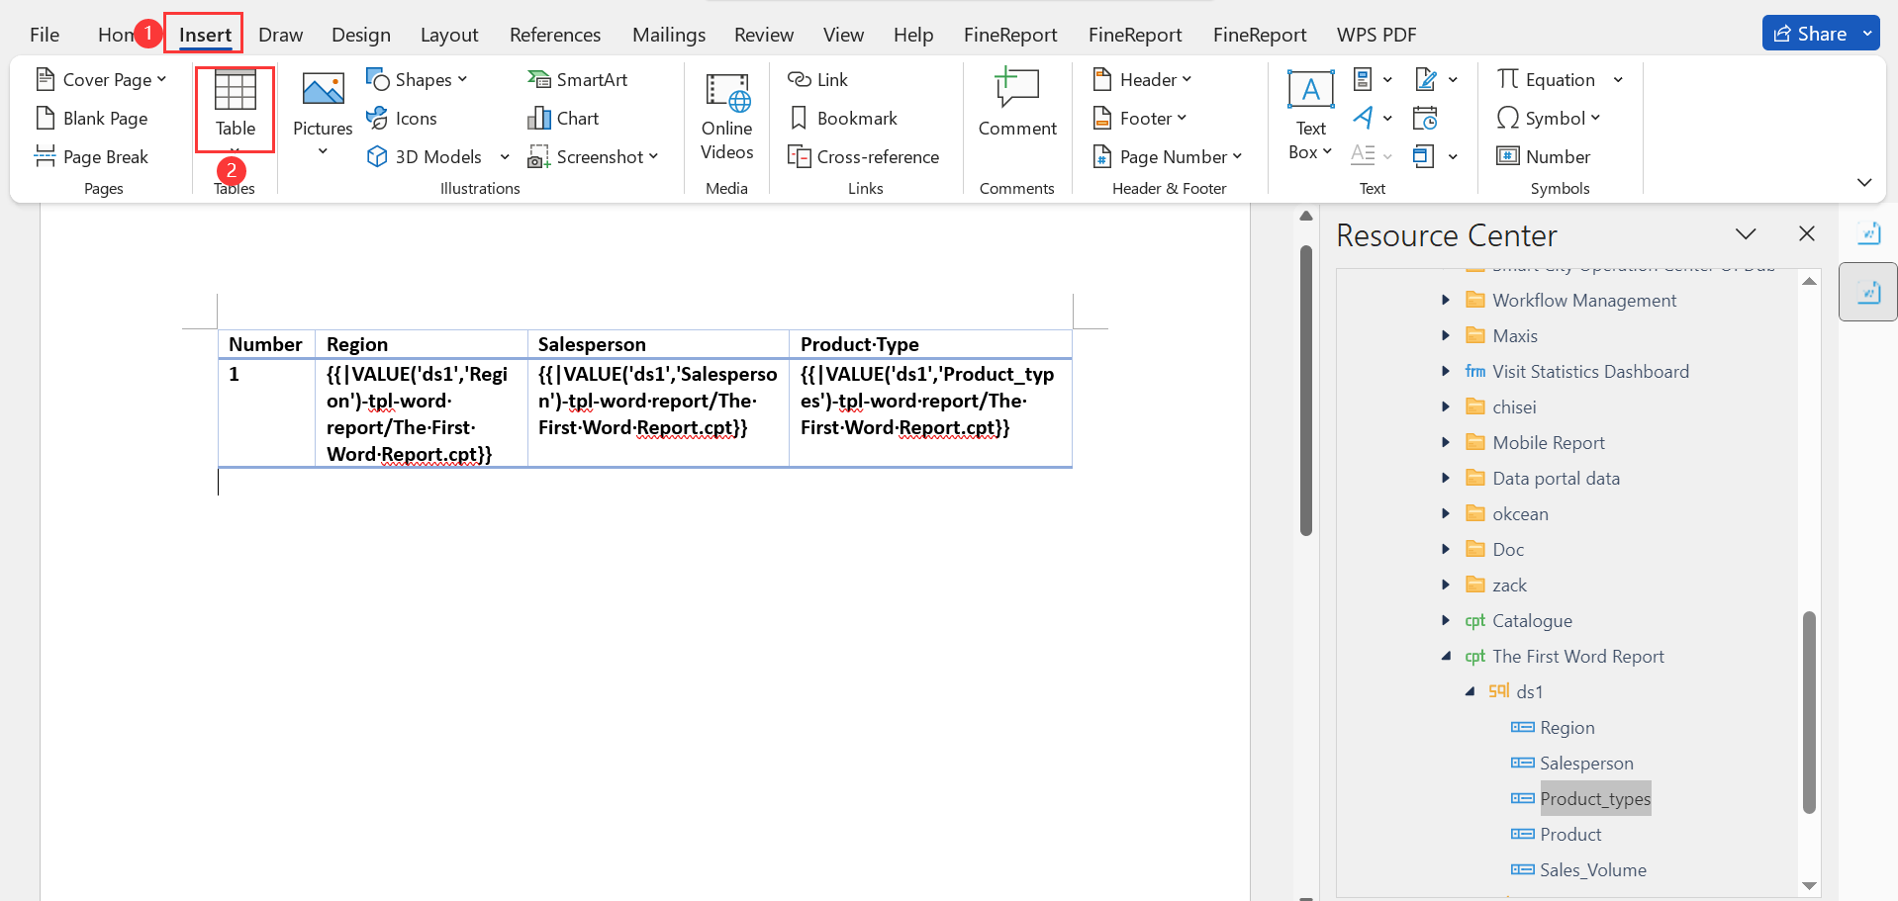This screenshot has width=1898, height=901.
Task: Insert a SmartArt graphic
Action: (x=578, y=78)
